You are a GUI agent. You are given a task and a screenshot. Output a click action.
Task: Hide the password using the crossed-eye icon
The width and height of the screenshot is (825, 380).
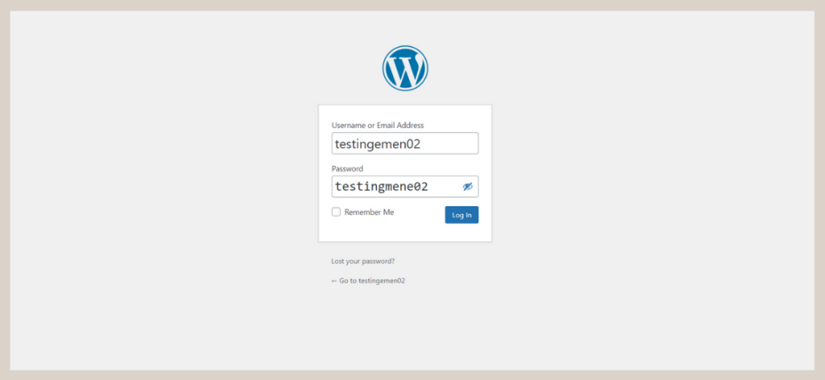[467, 187]
